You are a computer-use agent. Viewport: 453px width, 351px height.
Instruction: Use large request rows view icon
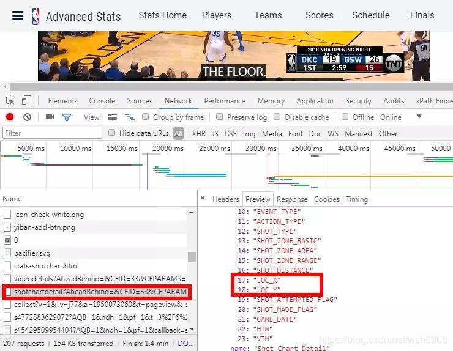(x=113, y=117)
